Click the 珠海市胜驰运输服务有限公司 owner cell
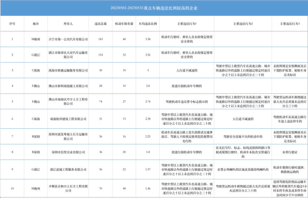The image size is (308, 198). 68,70
